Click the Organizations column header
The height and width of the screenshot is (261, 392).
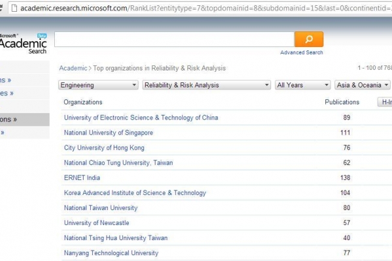[83, 102]
